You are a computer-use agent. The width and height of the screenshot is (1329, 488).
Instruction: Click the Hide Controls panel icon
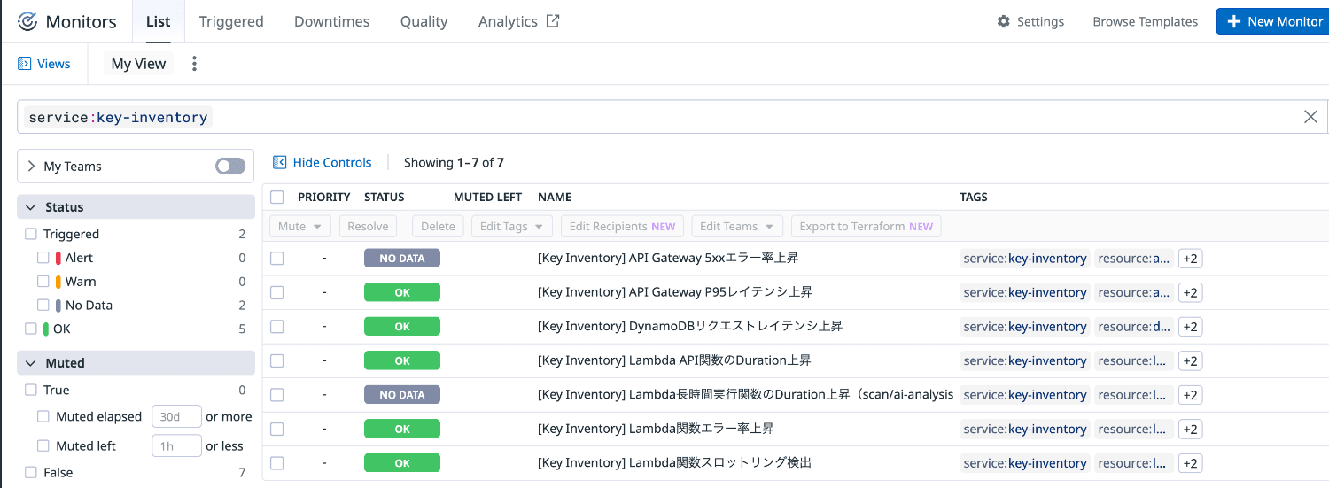[280, 162]
